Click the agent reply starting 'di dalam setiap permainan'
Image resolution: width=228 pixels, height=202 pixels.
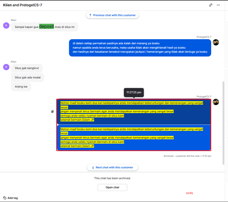coord(140,48)
